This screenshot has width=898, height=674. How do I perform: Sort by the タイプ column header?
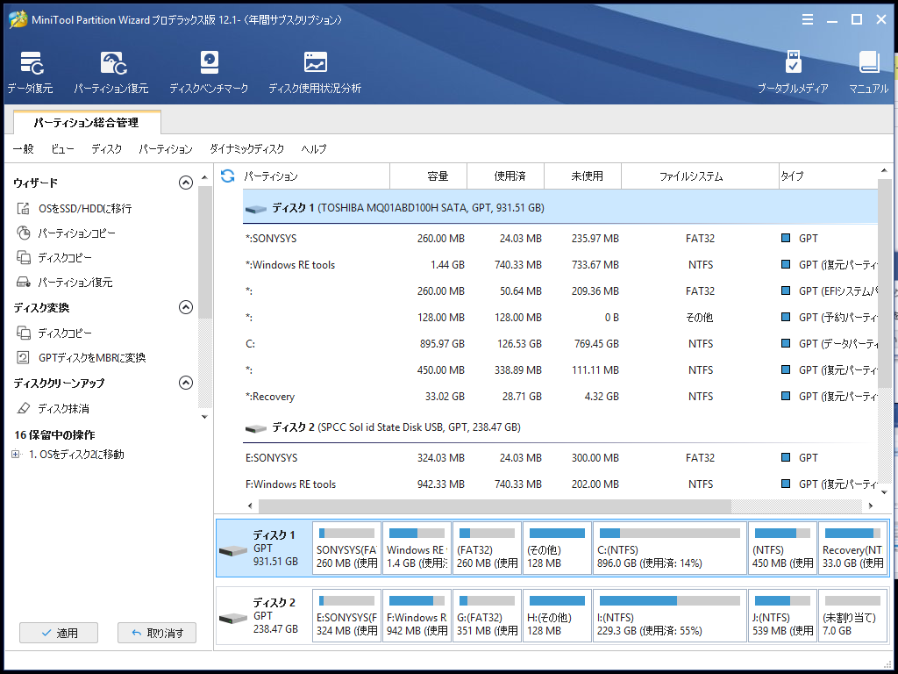[828, 176]
